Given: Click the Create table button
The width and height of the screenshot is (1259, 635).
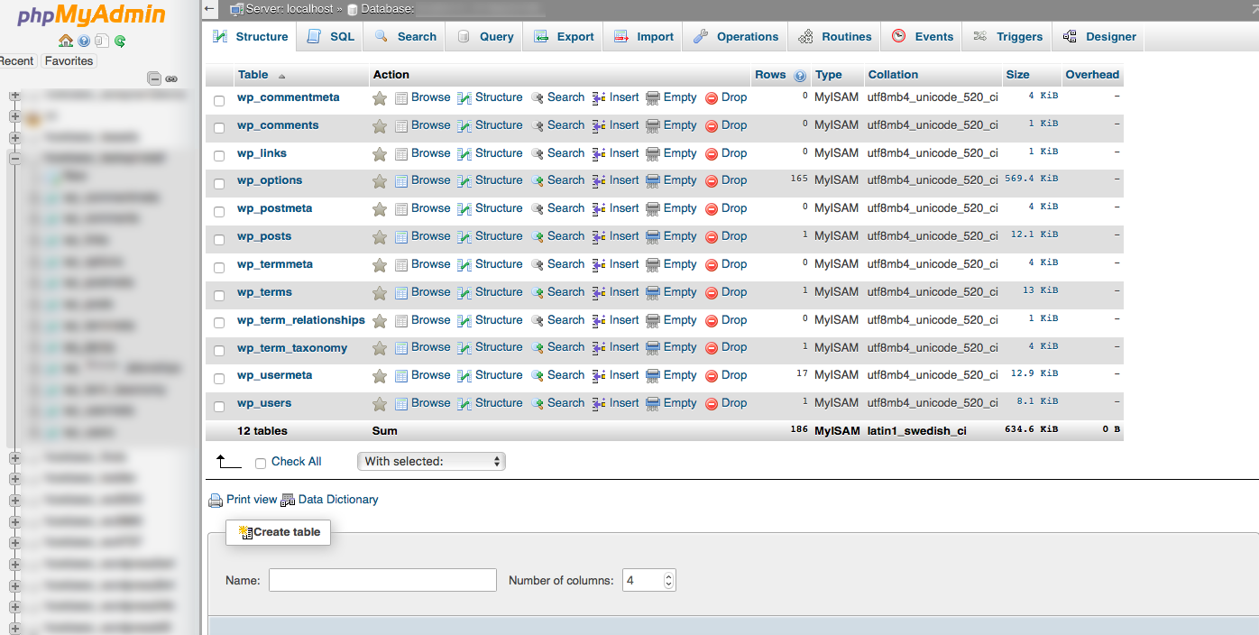Looking at the screenshot, I should (x=279, y=532).
